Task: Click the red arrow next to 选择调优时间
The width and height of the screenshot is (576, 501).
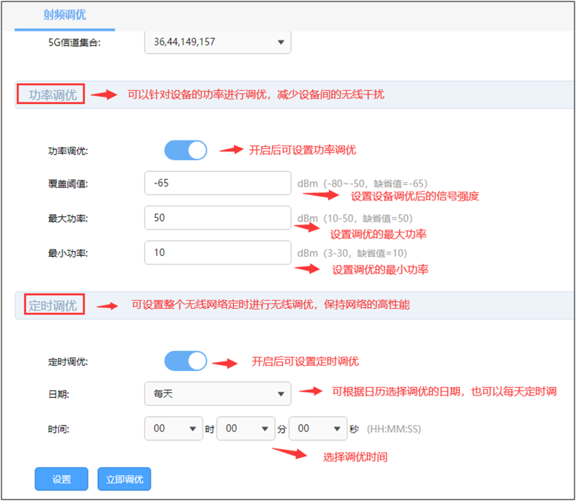Action: click(290, 453)
